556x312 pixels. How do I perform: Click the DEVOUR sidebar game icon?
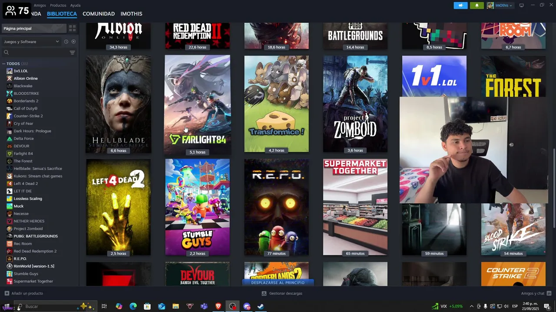[10, 146]
